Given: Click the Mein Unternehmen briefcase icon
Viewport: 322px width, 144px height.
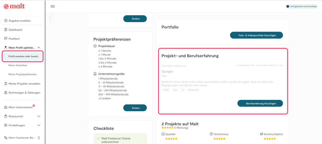Looking at the screenshot, I should tap(6, 107).
